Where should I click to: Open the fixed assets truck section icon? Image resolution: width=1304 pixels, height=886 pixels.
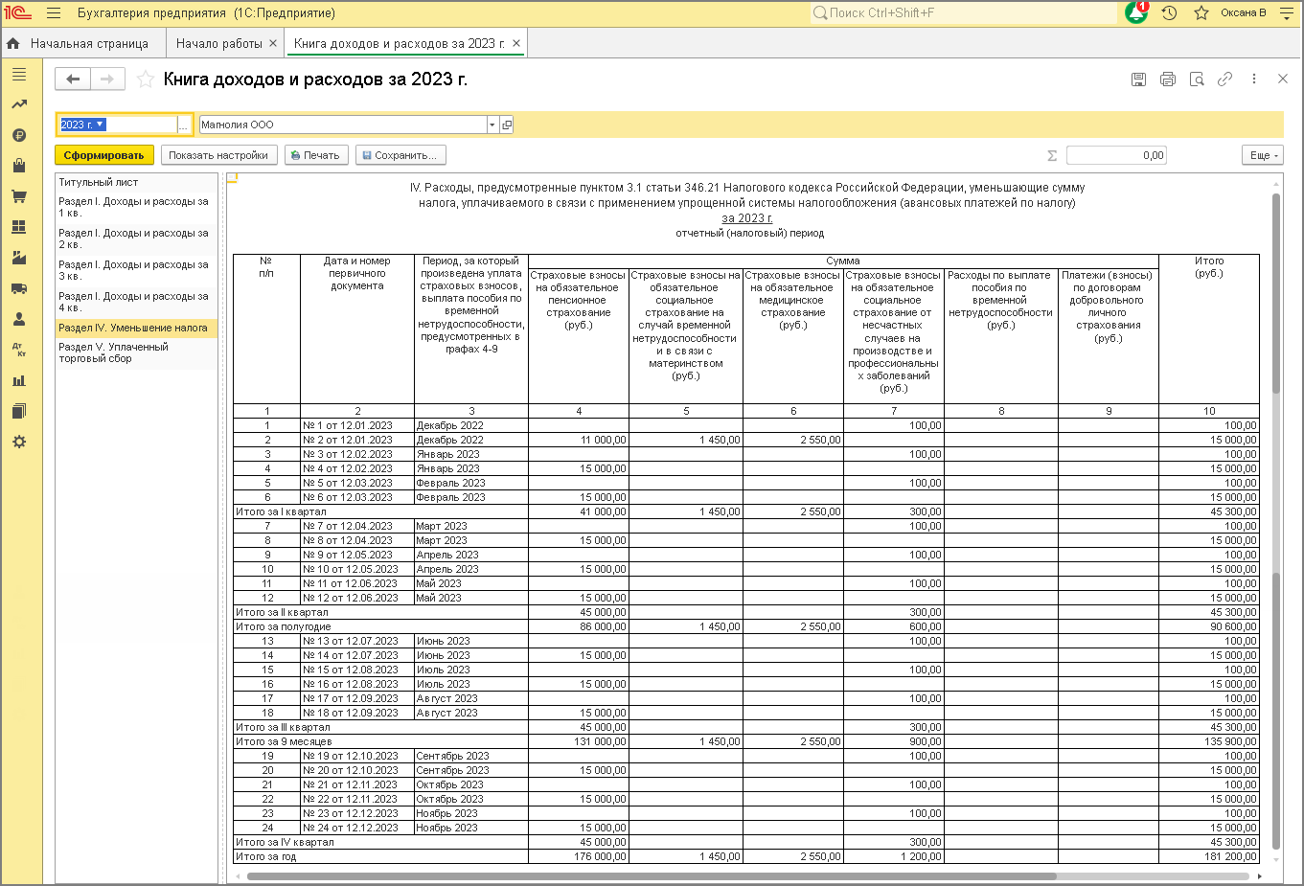click(19, 288)
